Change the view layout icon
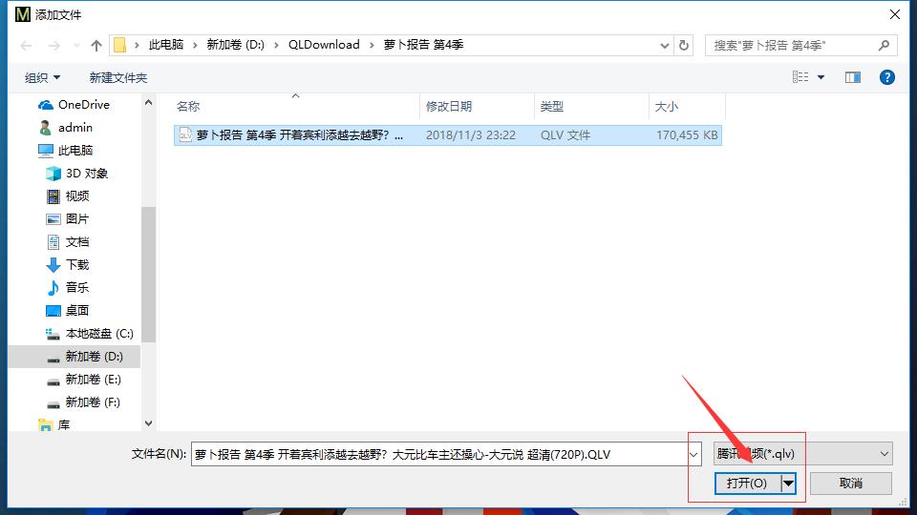This screenshot has height=515, width=917. (800, 77)
